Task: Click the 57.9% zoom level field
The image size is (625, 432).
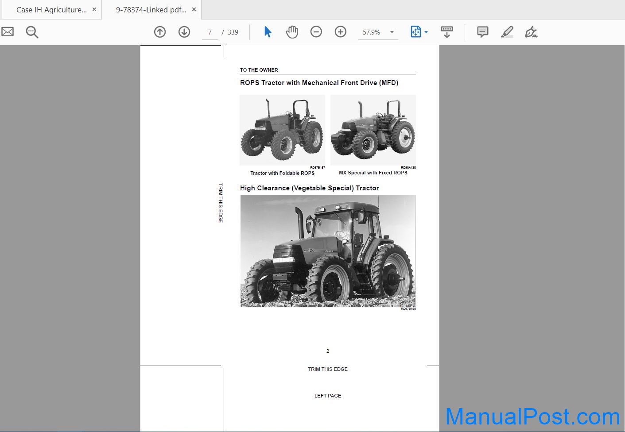Action: tap(372, 32)
